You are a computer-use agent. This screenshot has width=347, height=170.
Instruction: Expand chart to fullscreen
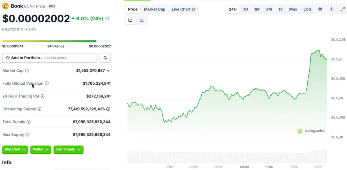pyautogui.click(x=342, y=9)
